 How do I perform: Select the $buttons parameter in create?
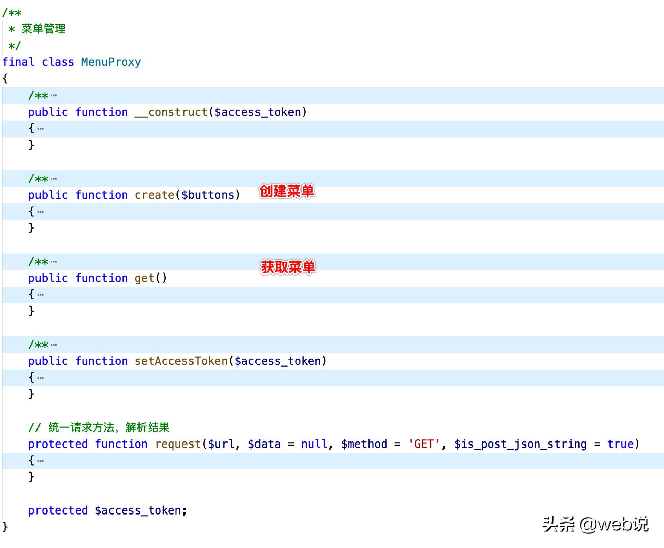coord(208,195)
